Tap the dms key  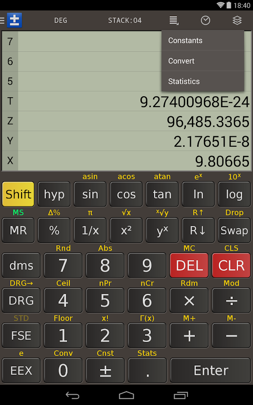point(21,265)
